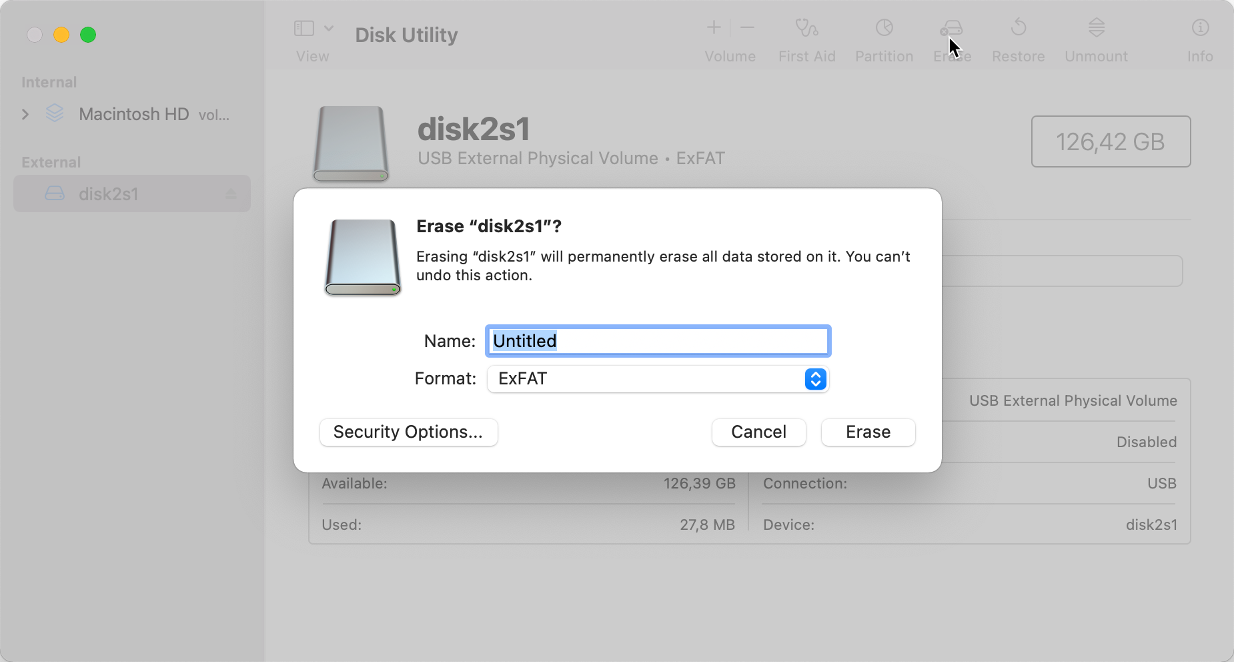1234x662 pixels.
Task: Open the Format ExFAT popup menu
Action: pyautogui.click(x=658, y=379)
